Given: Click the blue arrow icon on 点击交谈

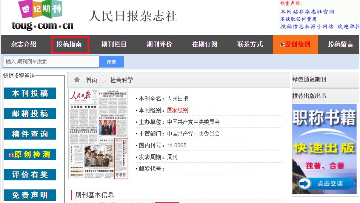Looking at the screenshot, I should [305, 183].
